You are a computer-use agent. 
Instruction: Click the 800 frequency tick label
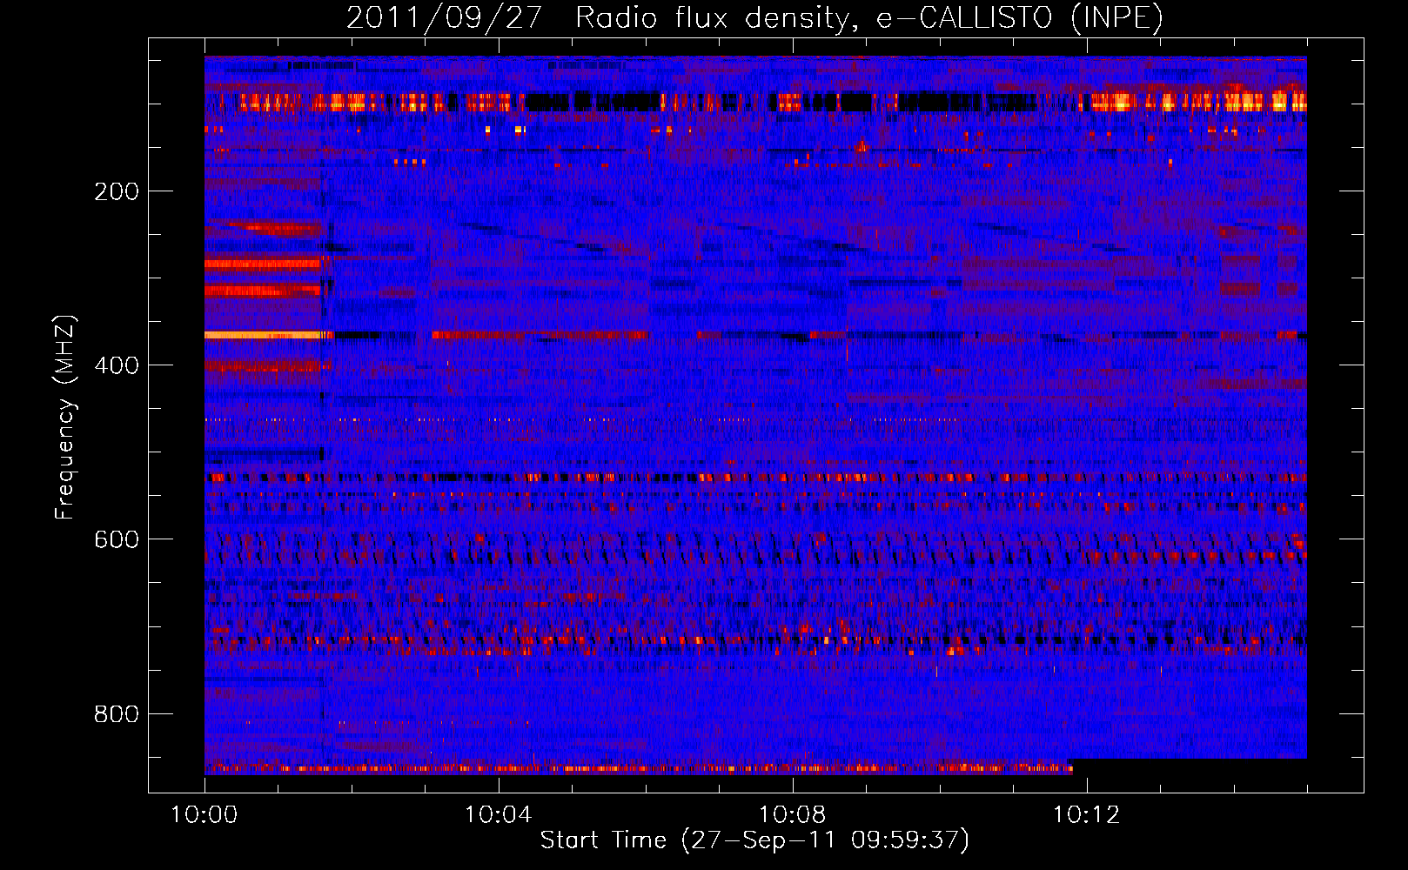[x=117, y=714]
